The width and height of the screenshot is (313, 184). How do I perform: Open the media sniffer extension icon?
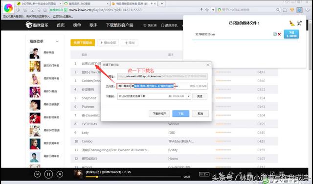click(299, 10)
